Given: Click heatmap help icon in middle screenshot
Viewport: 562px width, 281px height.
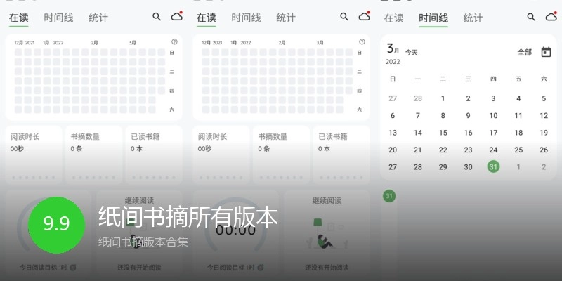Looking at the screenshot, I should click(362, 42).
